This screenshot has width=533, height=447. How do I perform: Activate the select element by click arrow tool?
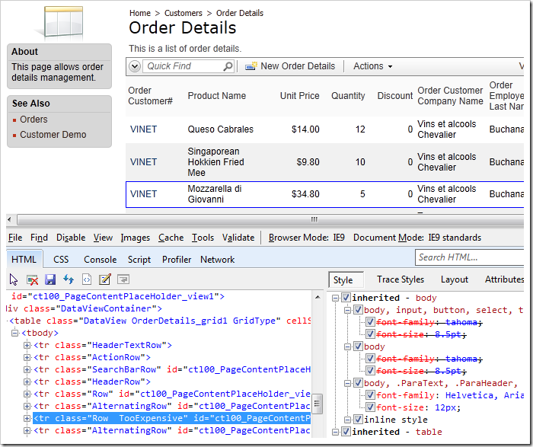tap(14, 279)
